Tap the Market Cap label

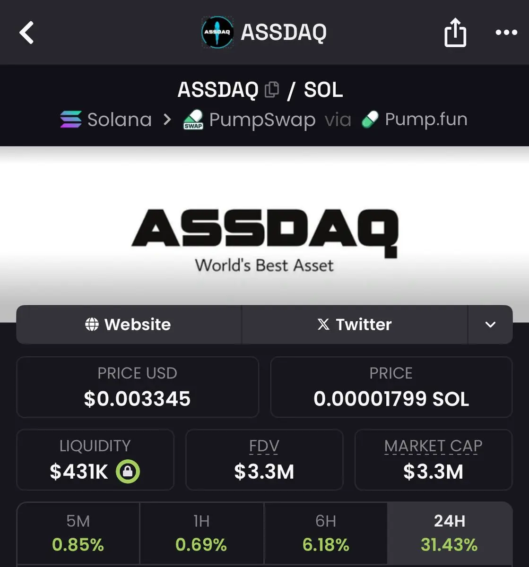click(x=434, y=446)
